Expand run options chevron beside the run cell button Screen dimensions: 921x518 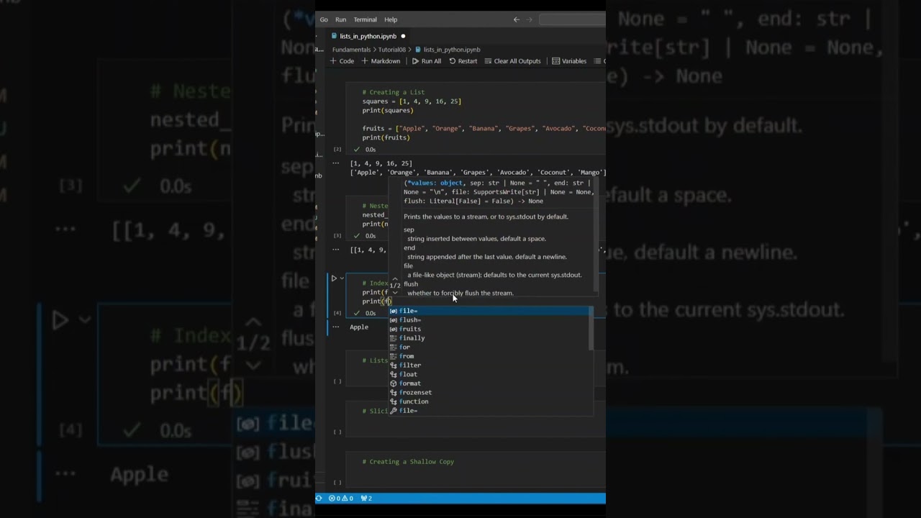click(x=342, y=278)
